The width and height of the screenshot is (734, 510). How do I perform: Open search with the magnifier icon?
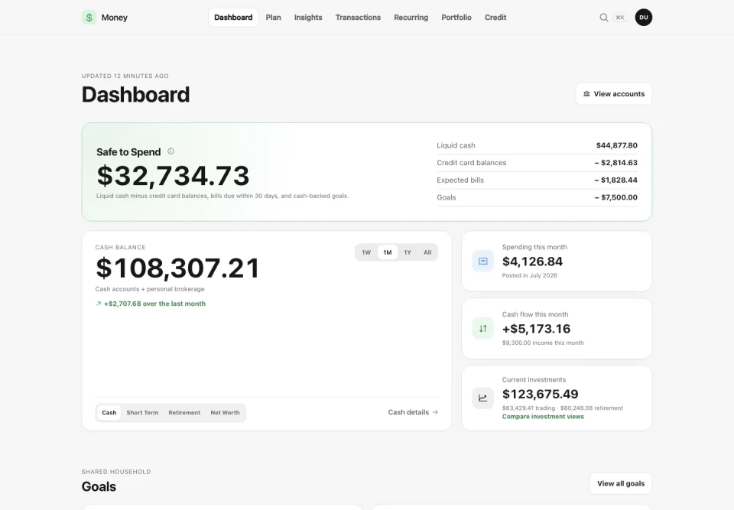coord(604,18)
